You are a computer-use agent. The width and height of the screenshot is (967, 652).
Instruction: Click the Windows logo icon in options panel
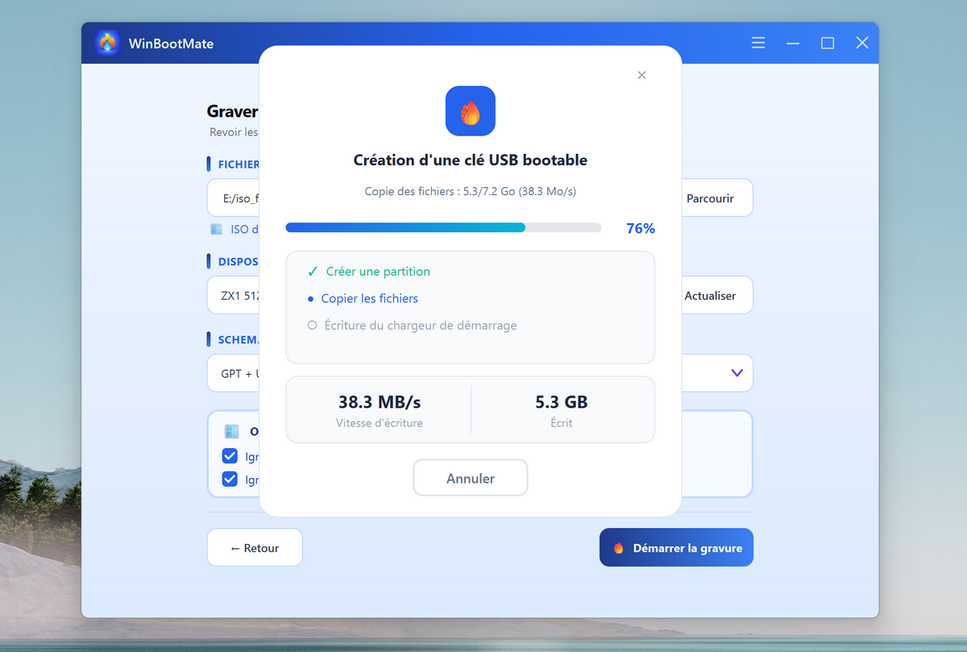[232, 431]
